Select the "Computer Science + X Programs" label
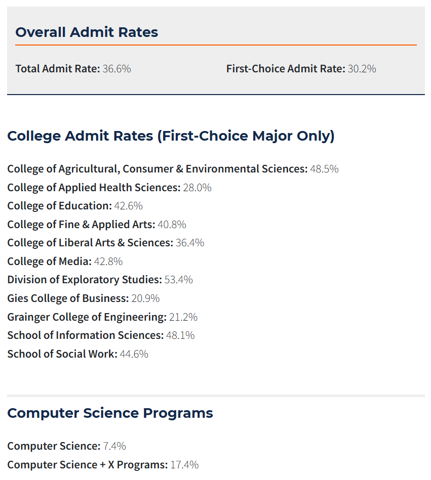 pos(88,465)
